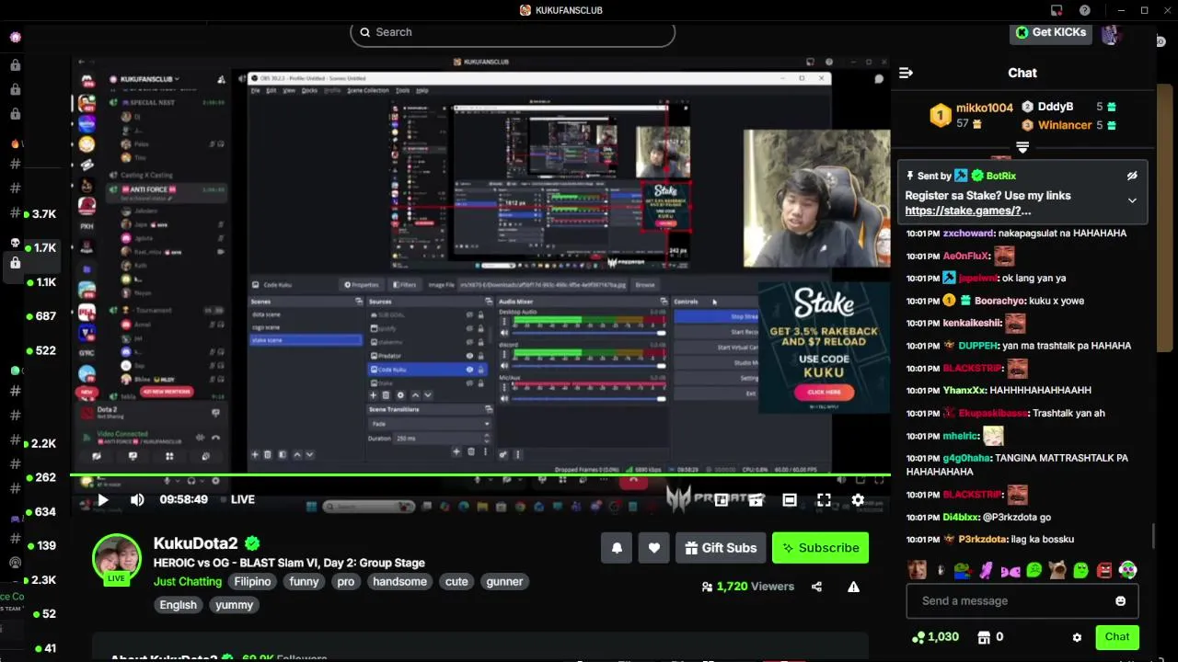Select the funny tag
The image size is (1178, 662).
pyautogui.click(x=304, y=582)
